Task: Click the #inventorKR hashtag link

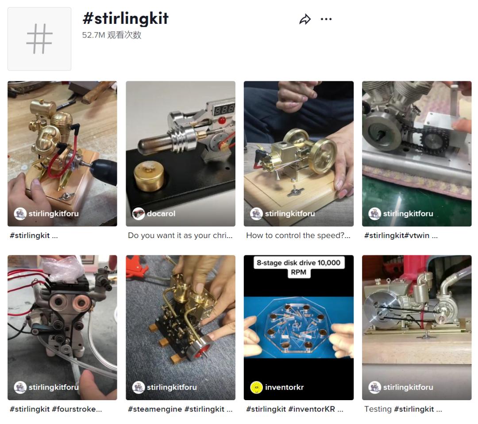Action: [x=311, y=409]
